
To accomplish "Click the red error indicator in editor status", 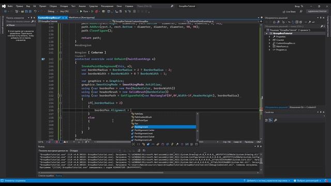I will coord(56,142).
